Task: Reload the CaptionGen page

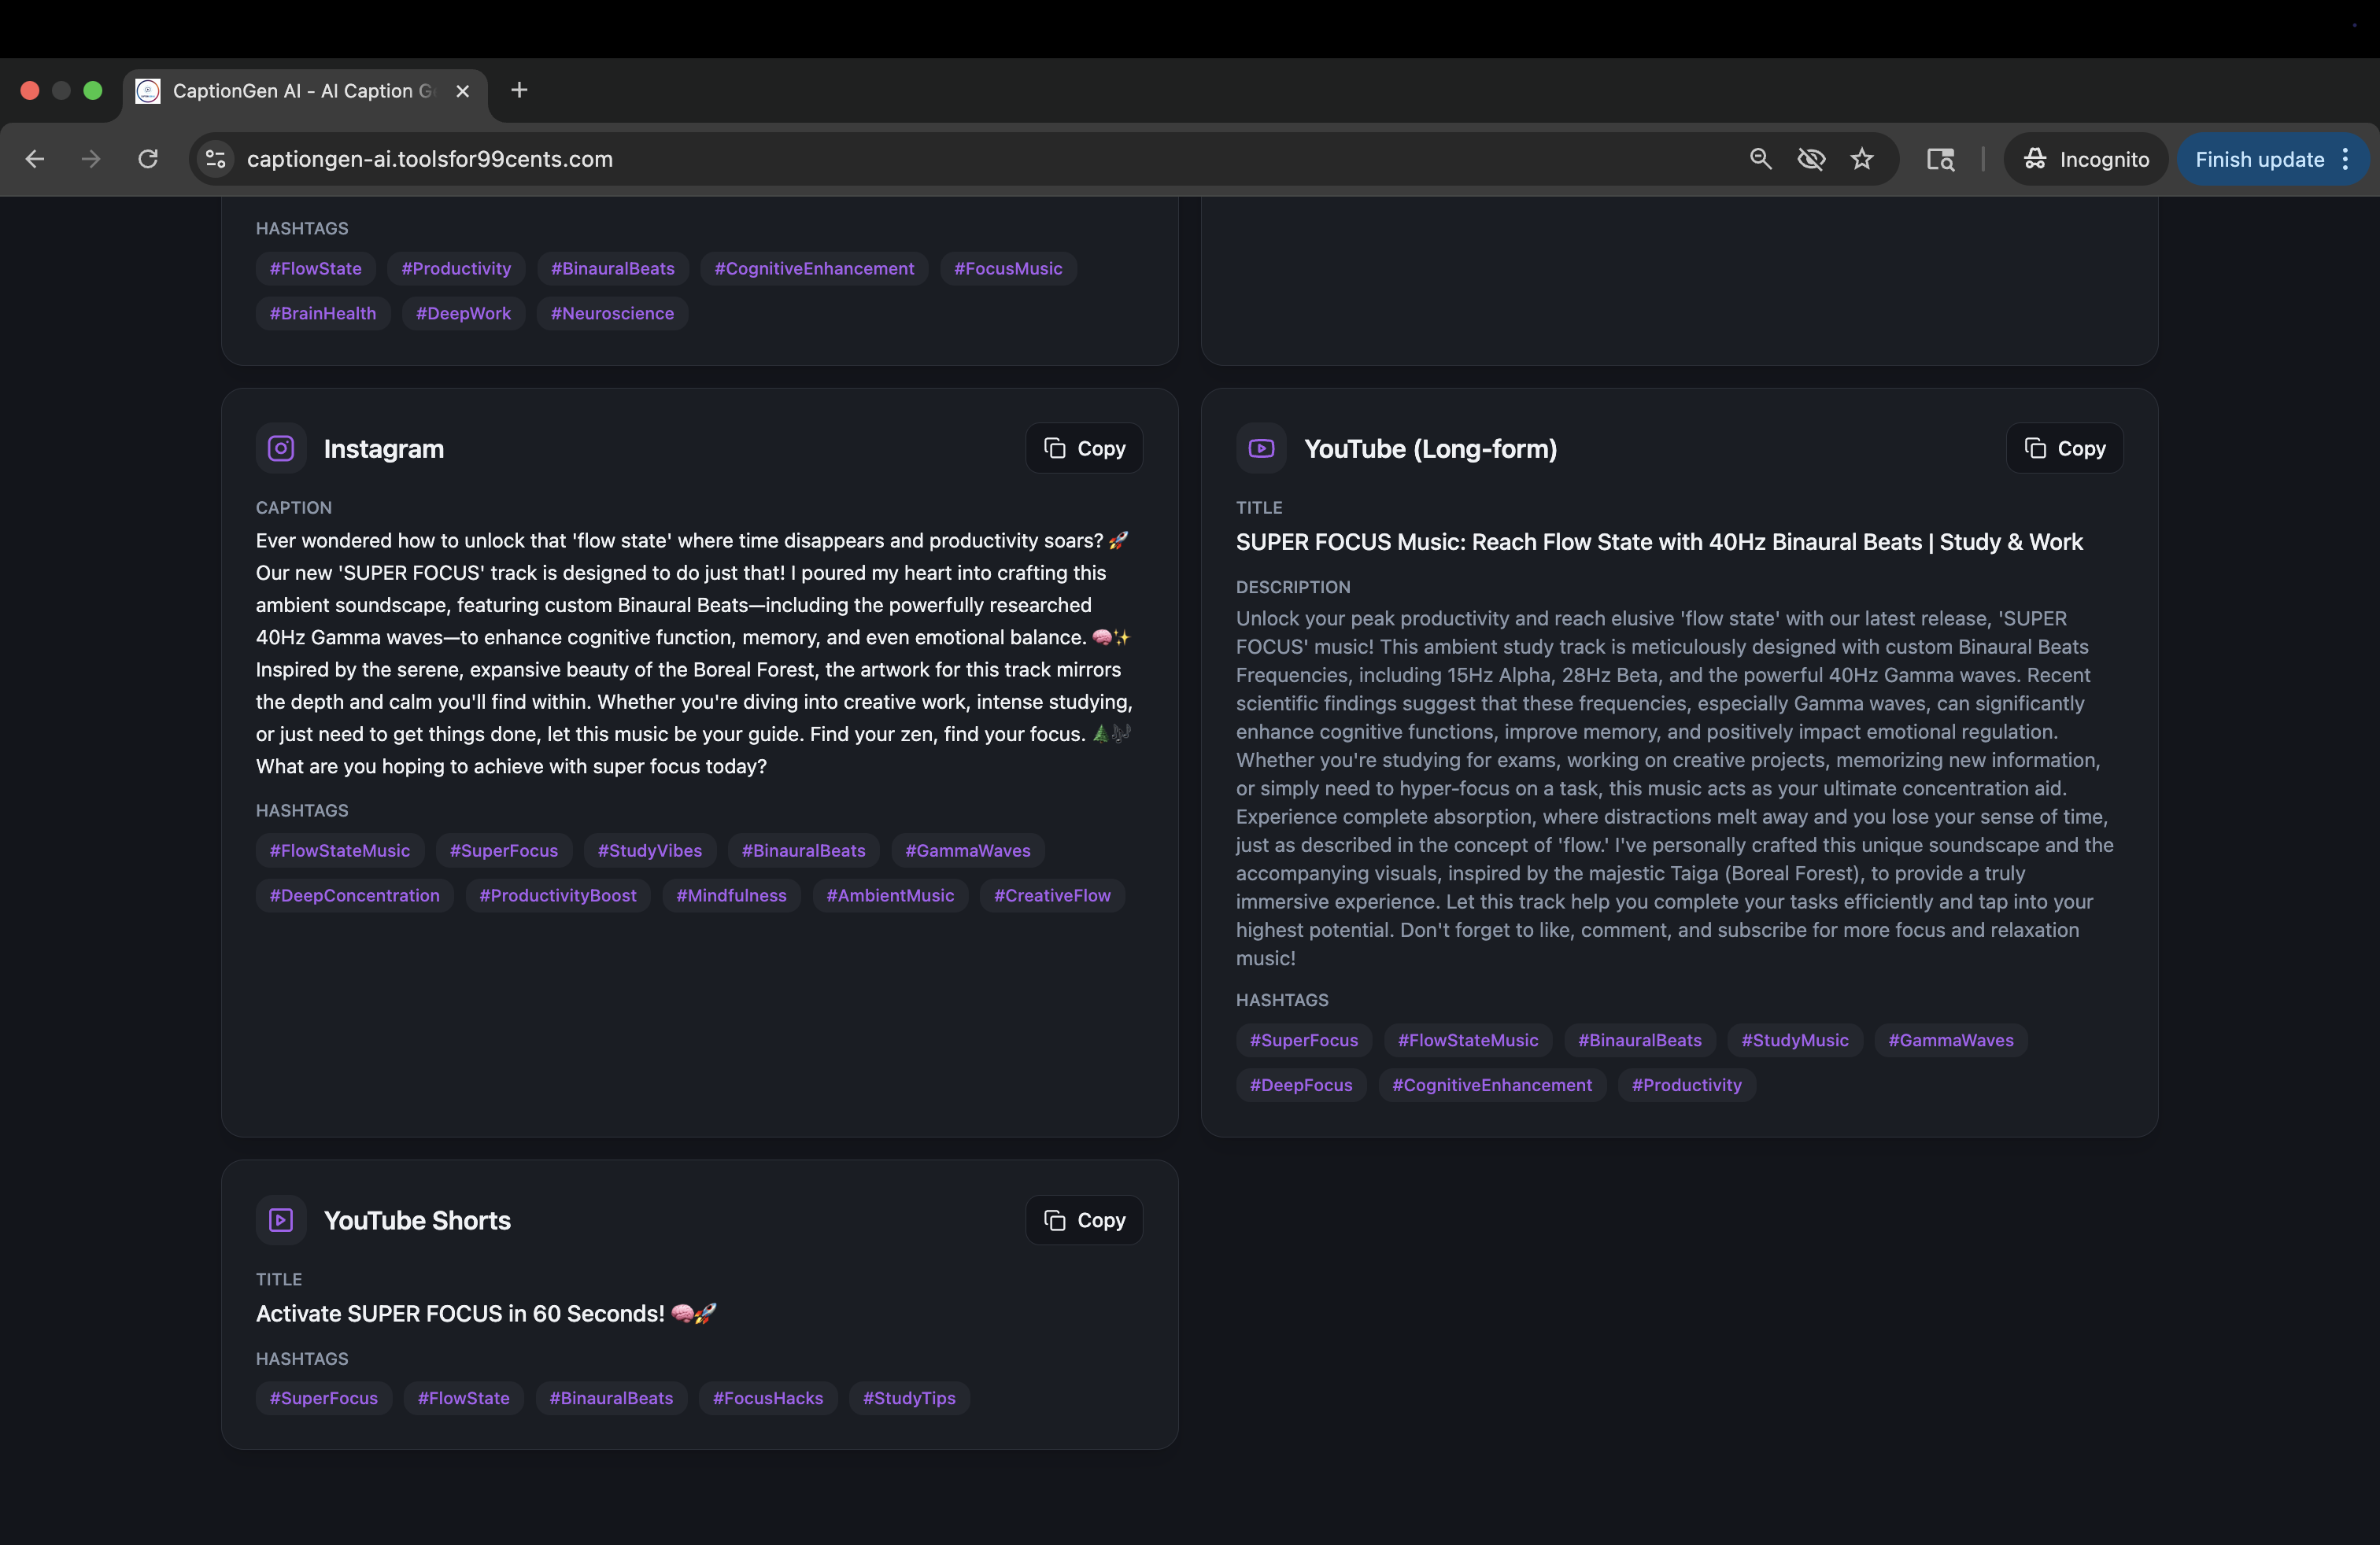Action: click(148, 159)
